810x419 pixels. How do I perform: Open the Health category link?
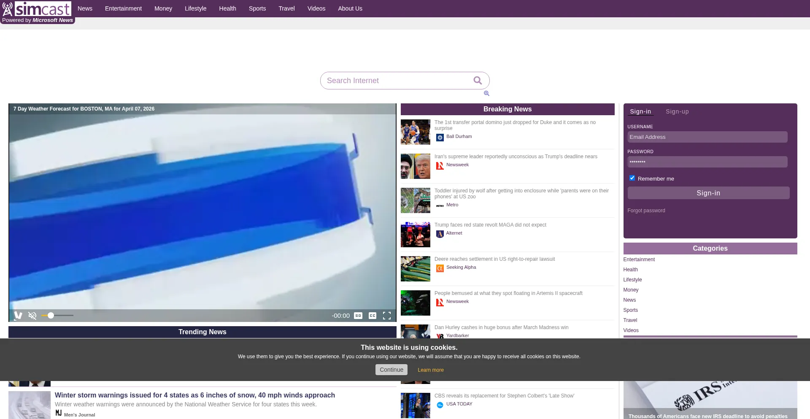(630, 270)
